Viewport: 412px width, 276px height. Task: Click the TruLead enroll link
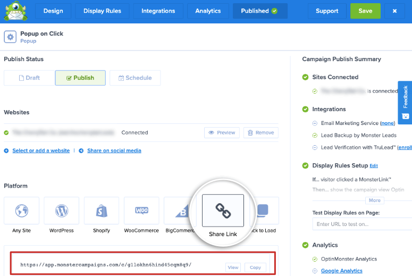click(405, 147)
